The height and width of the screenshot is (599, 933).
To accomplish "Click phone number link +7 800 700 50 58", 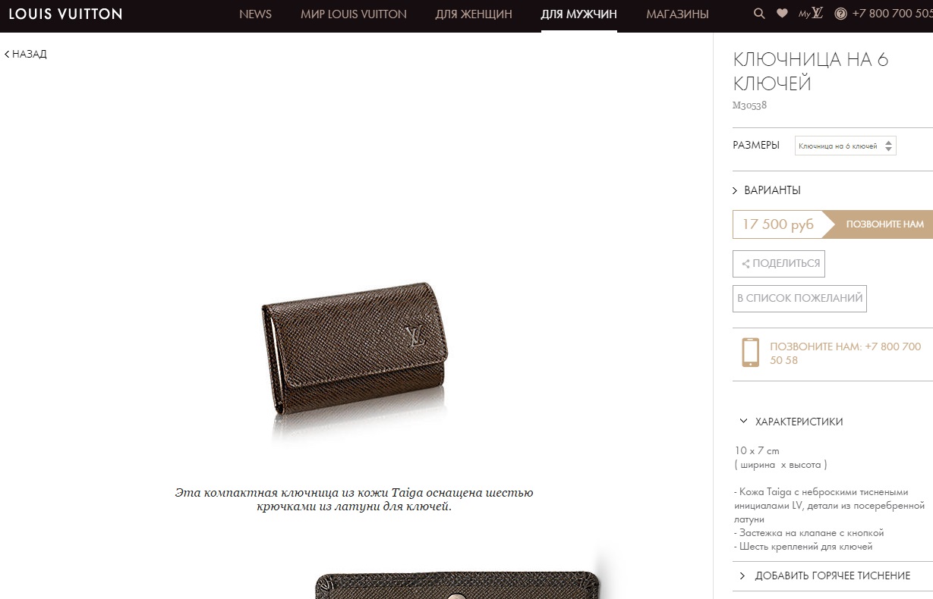I will 845,353.
